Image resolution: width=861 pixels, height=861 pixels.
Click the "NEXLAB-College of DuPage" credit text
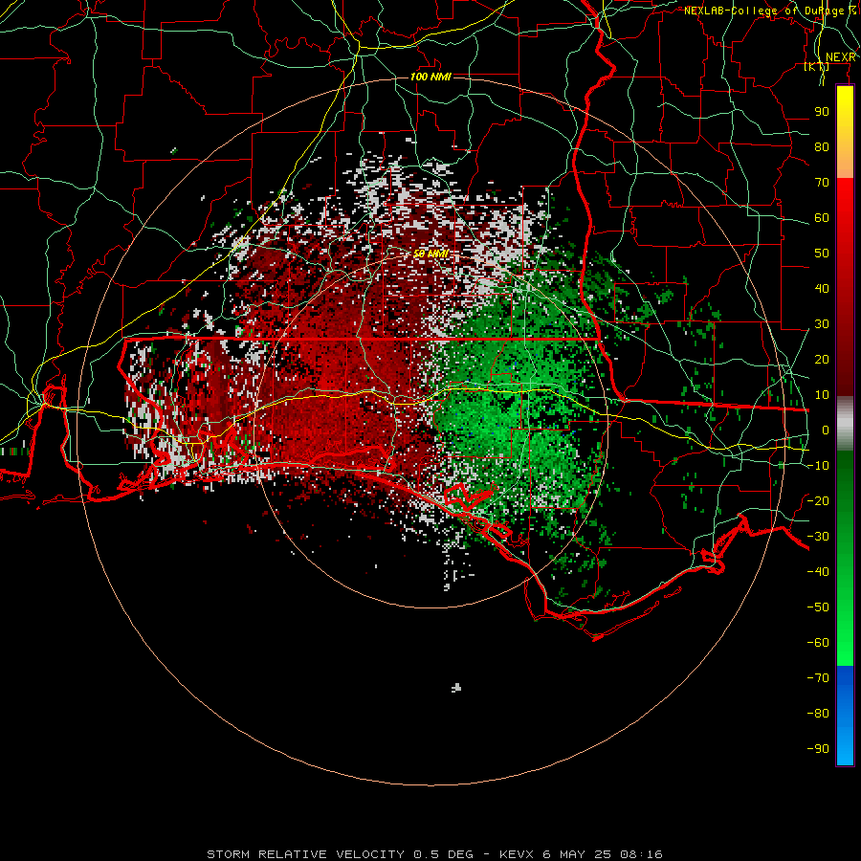coord(763,11)
